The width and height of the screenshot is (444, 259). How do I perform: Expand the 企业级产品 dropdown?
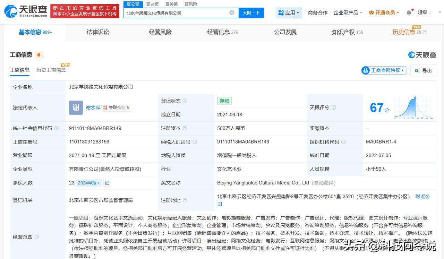[348, 12]
